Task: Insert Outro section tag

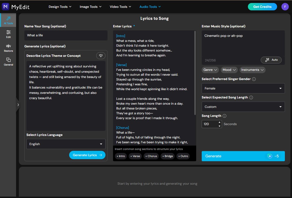Action: coord(183,156)
